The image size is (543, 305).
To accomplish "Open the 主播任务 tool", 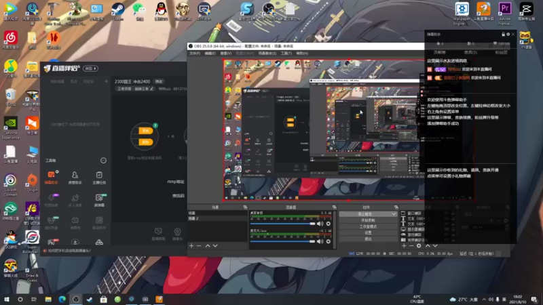I will point(99,178).
